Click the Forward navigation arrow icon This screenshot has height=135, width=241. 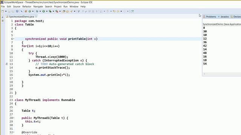125,11
